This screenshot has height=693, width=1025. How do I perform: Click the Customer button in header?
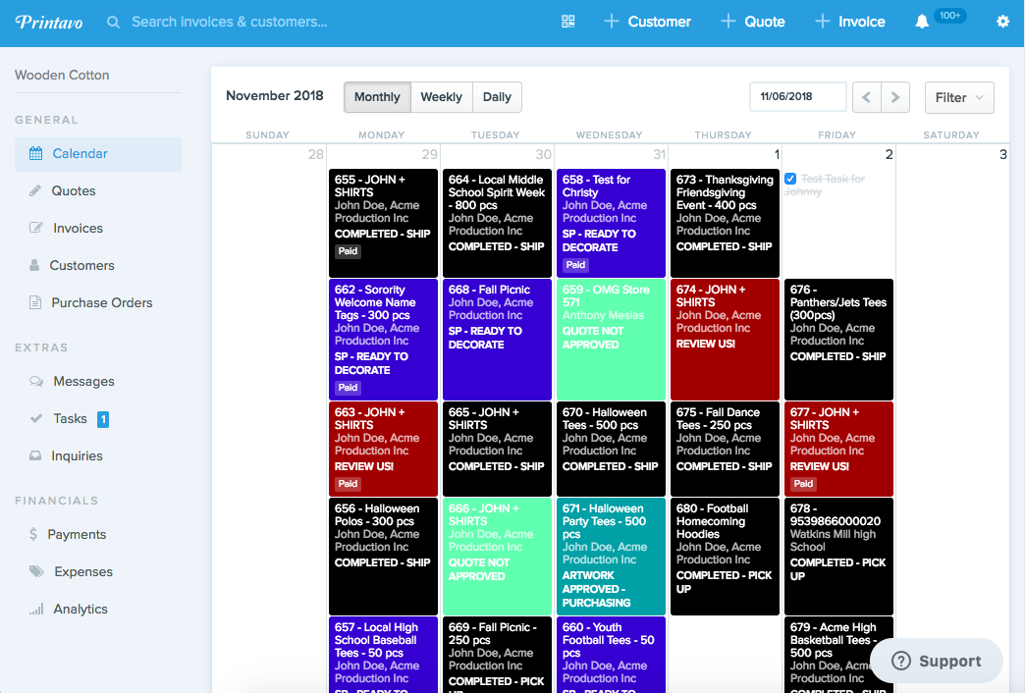(647, 22)
